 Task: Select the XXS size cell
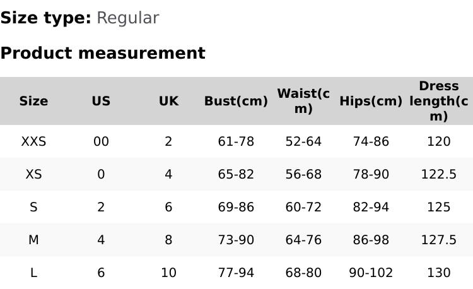33,141
